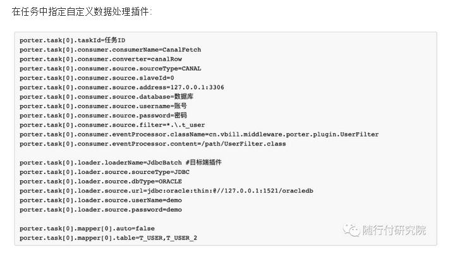455x258 pixels.
Task: Click the loaderName=JdbcBatch line
Action: (121, 163)
